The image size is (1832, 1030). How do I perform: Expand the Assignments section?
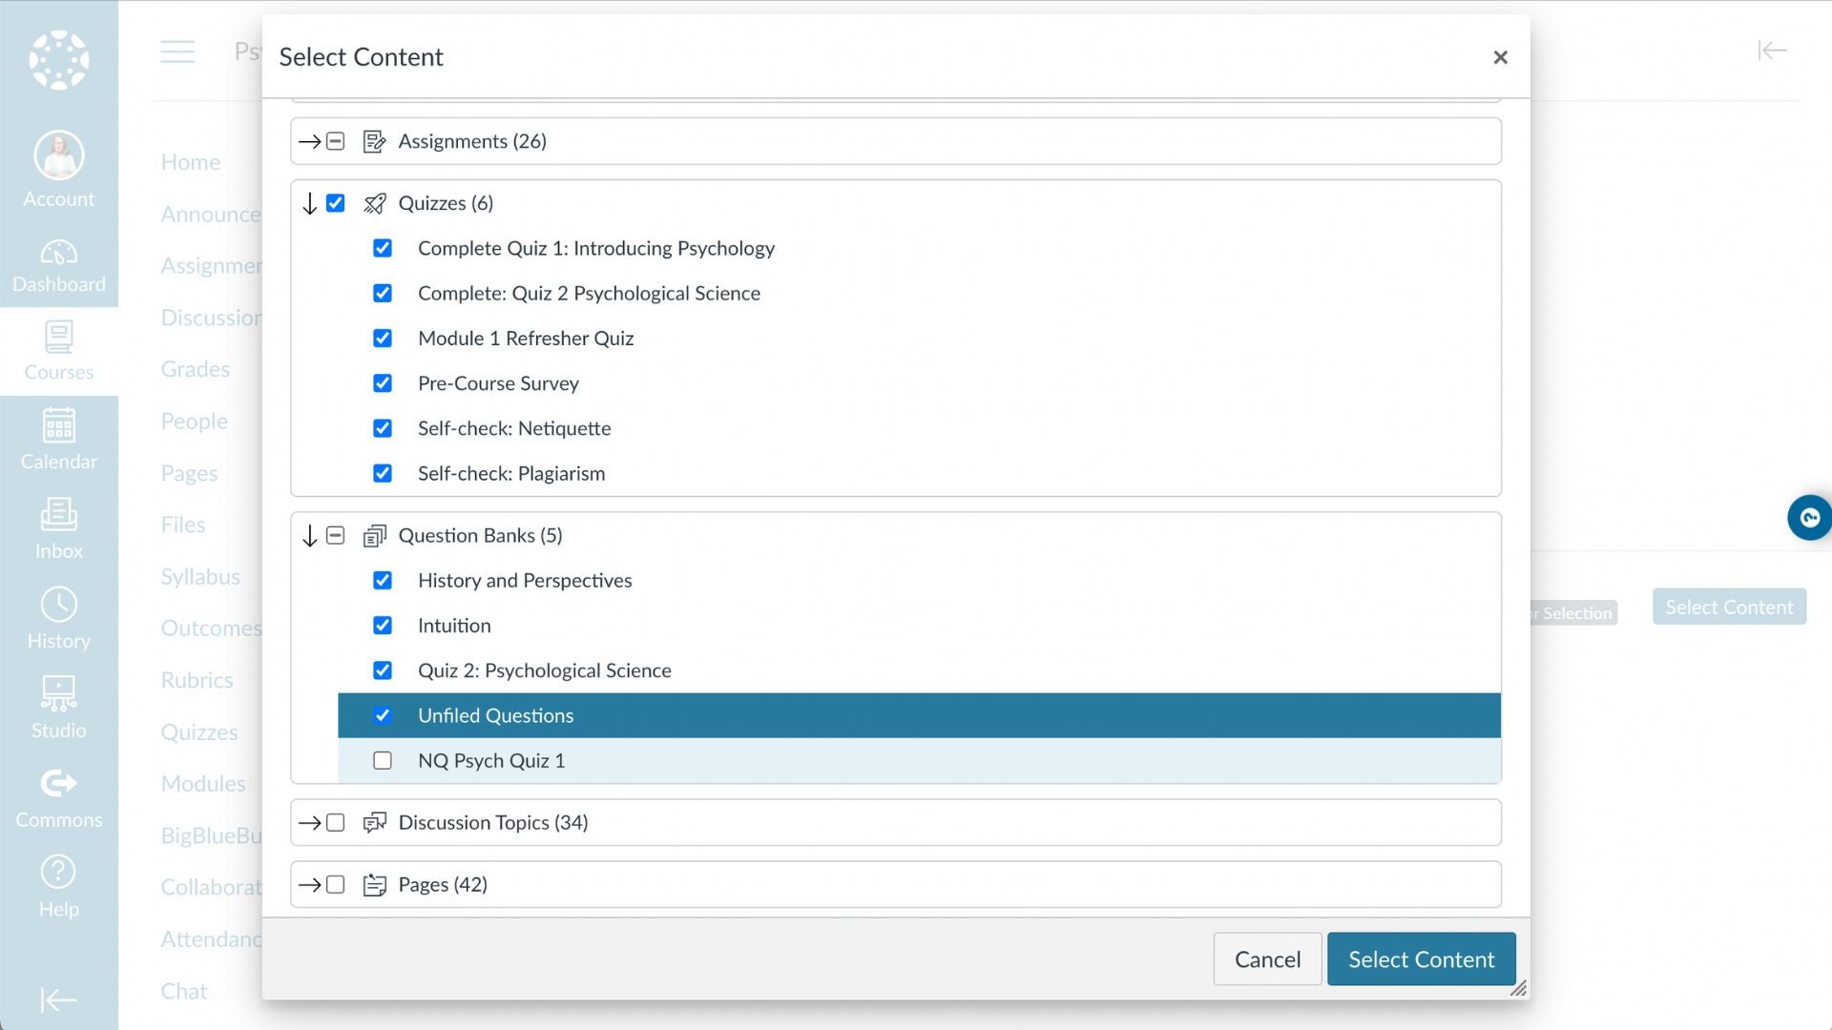click(309, 141)
